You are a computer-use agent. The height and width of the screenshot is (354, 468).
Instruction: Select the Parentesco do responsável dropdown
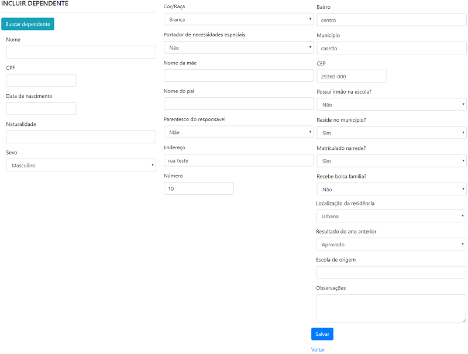238,132
